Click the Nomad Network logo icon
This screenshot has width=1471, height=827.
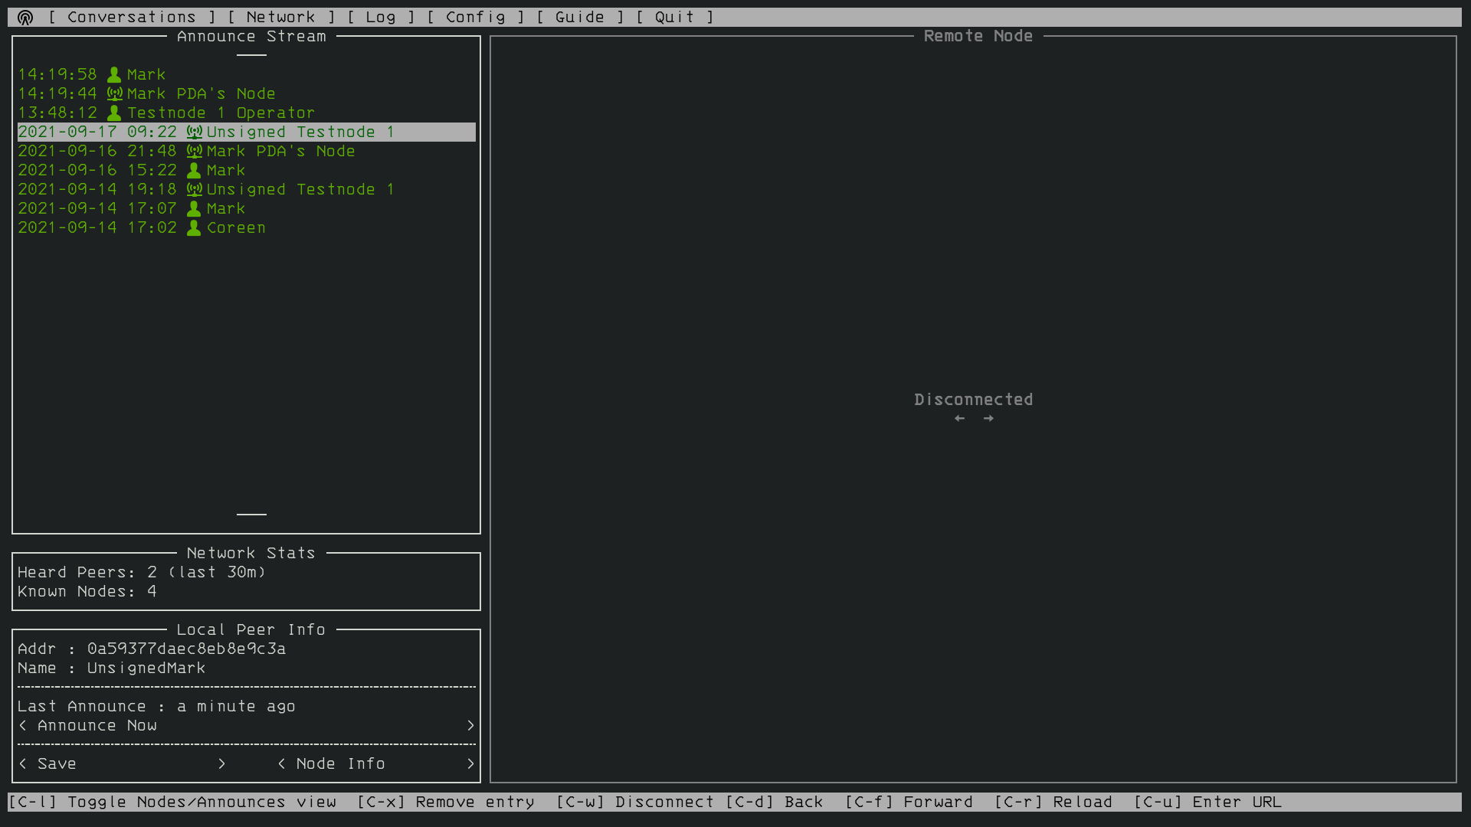click(25, 18)
